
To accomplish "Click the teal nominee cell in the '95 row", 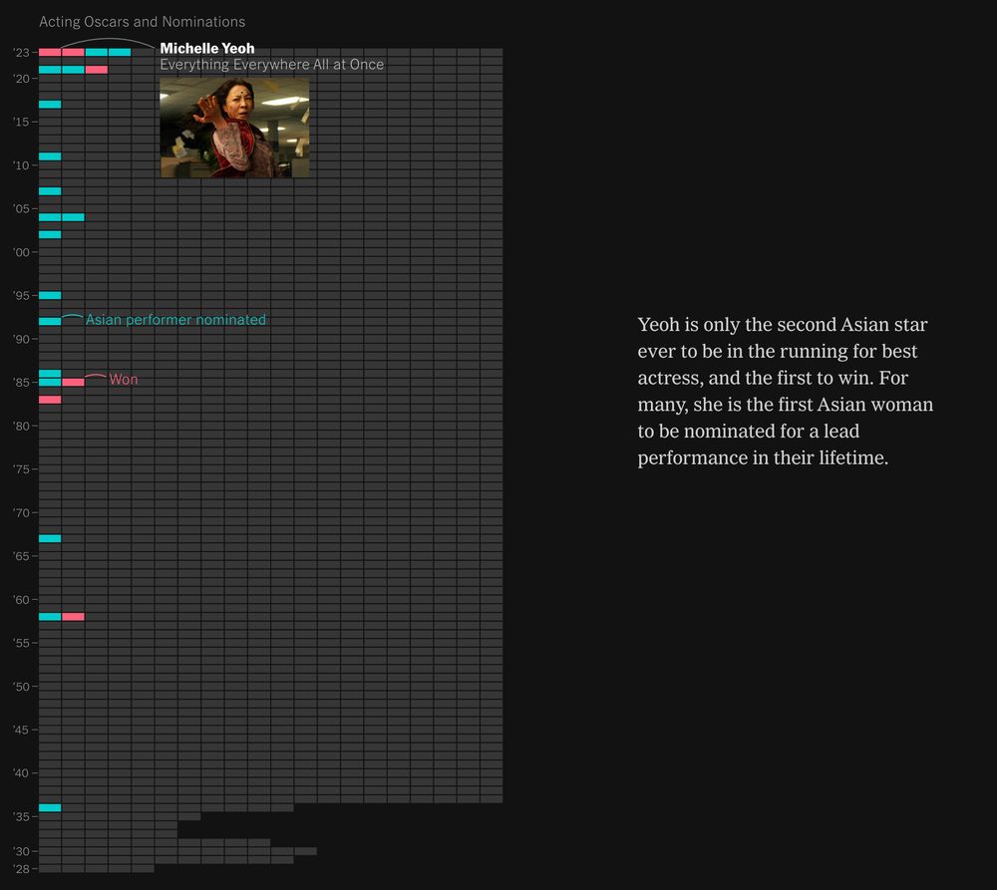I will pyautogui.click(x=50, y=296).
